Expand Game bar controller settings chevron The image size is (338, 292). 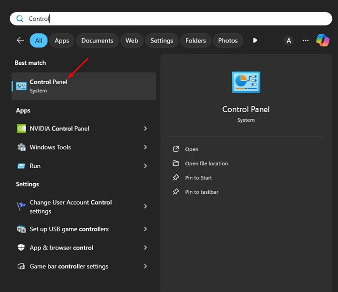click(x=145, y=266)
